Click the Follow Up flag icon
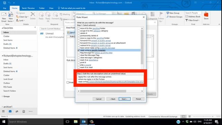 pyautogui.click(x=161, y=17)
